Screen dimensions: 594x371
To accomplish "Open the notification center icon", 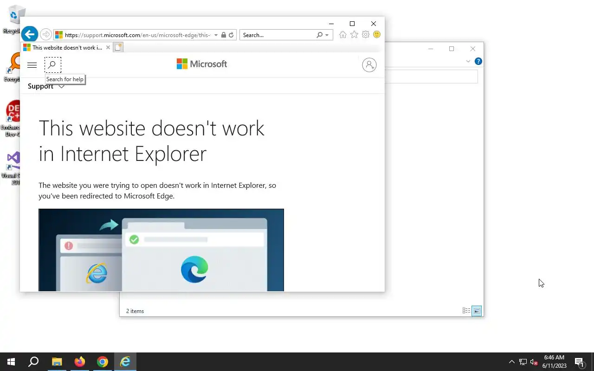I will 579,362.
